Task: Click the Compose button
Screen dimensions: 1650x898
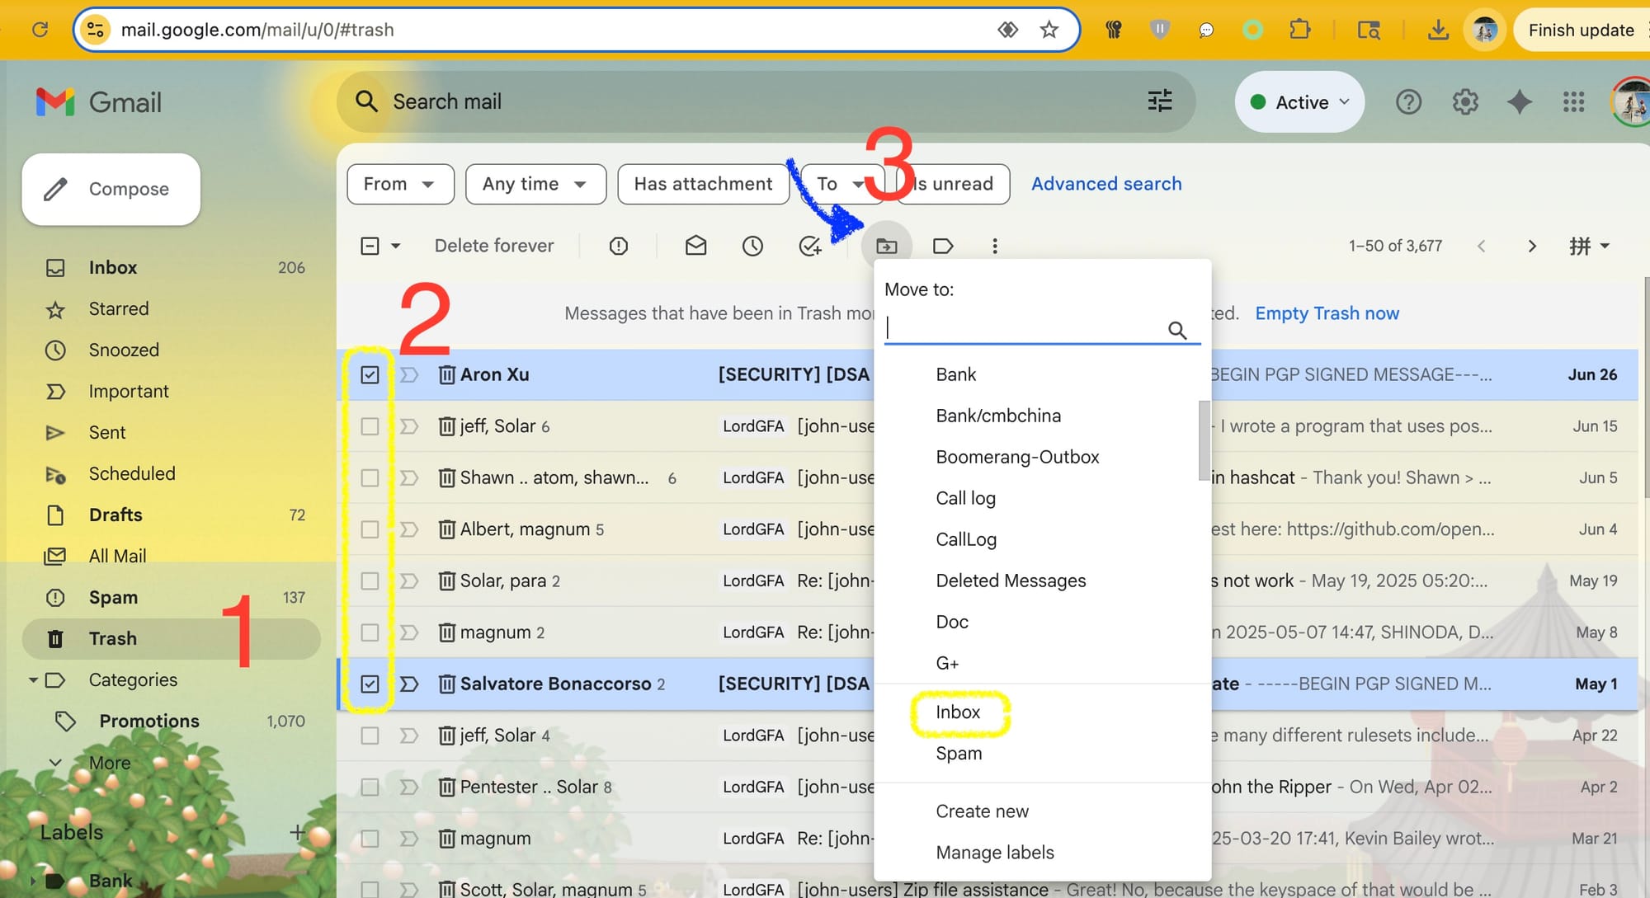Action: 111,189
